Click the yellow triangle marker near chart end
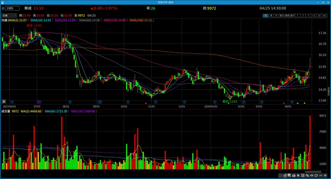 [305, 103]
